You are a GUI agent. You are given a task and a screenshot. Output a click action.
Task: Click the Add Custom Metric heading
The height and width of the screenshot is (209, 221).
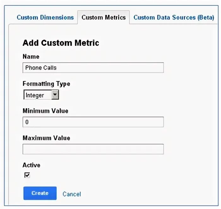click(61, 43)
